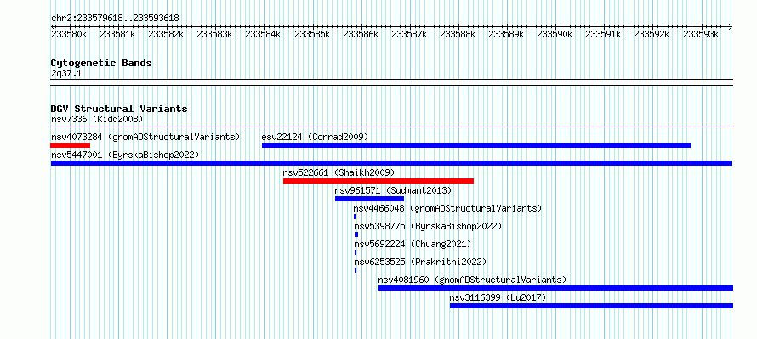This screenshot has height=339, width=757.
Task: Click the 233591k ruler position
Action: coord(604,34)
